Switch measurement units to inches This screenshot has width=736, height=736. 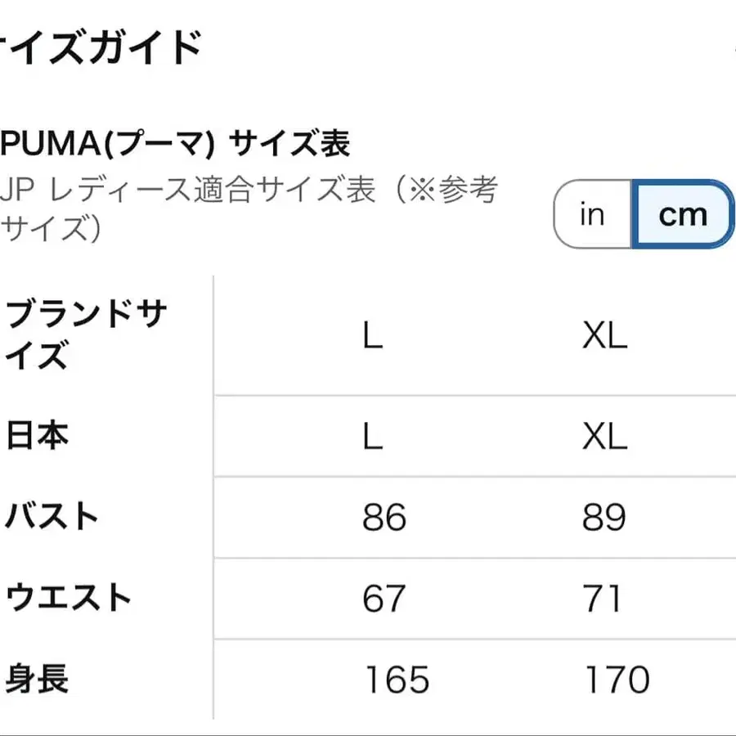(x=590, y=214)
